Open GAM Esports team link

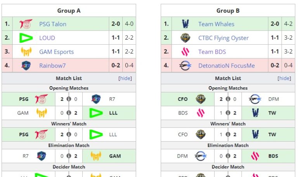(56, 52)
